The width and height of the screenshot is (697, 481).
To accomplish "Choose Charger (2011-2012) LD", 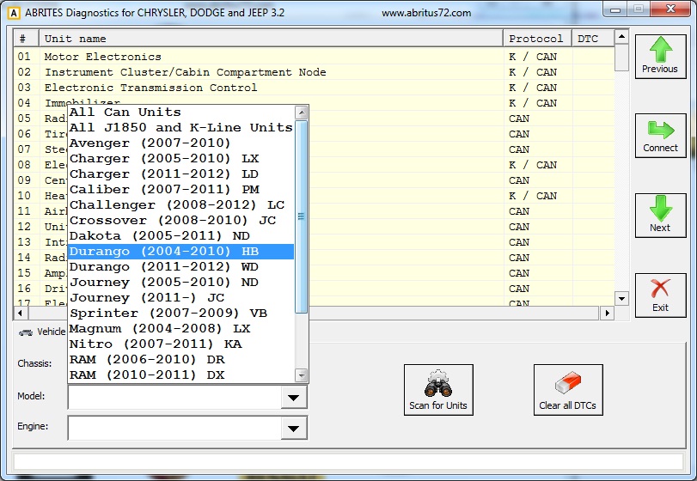I will coord(181,174).
